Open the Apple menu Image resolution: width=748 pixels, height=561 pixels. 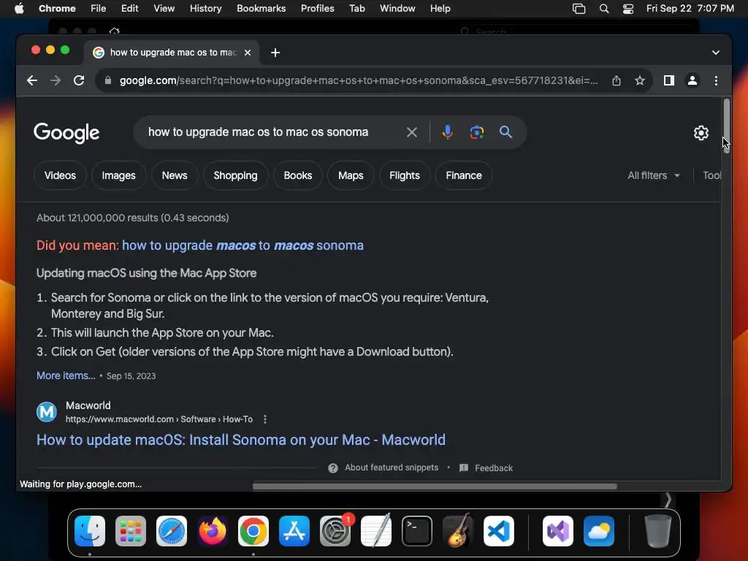pyautogui.click(x=19, y=9)
